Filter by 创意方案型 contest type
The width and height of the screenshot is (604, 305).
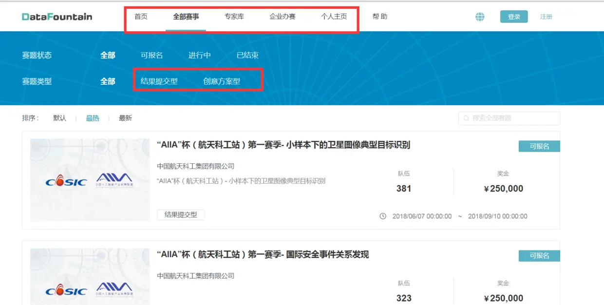[x=222, y=81]
